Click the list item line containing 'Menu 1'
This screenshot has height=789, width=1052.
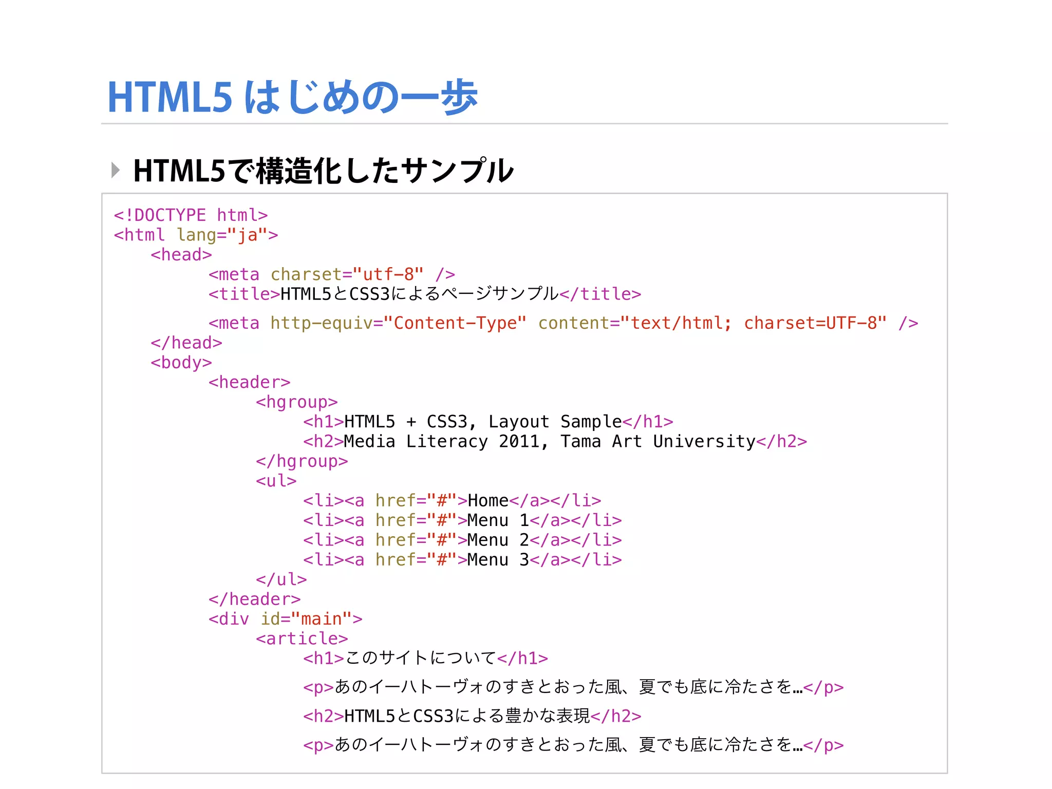462,520
